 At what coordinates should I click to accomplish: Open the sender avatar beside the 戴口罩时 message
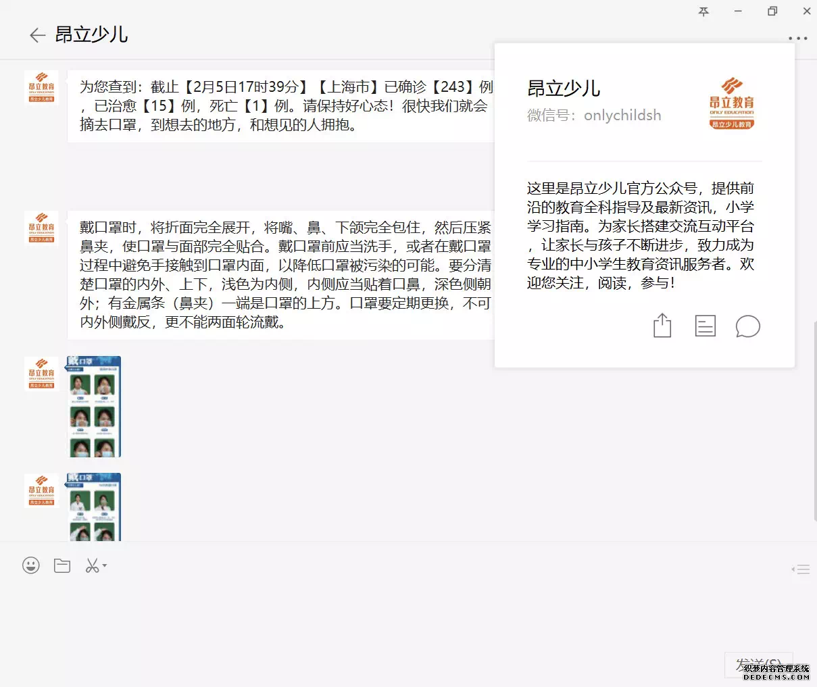[x=41, y=228]
